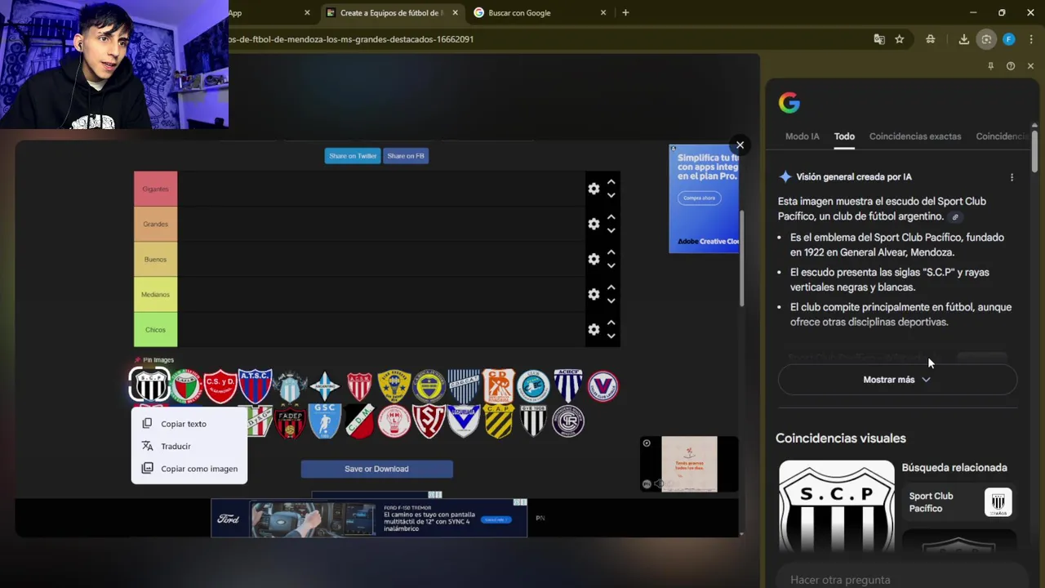
Task: Open help icon in side panel header
Action: click(x=1011, y=66)
